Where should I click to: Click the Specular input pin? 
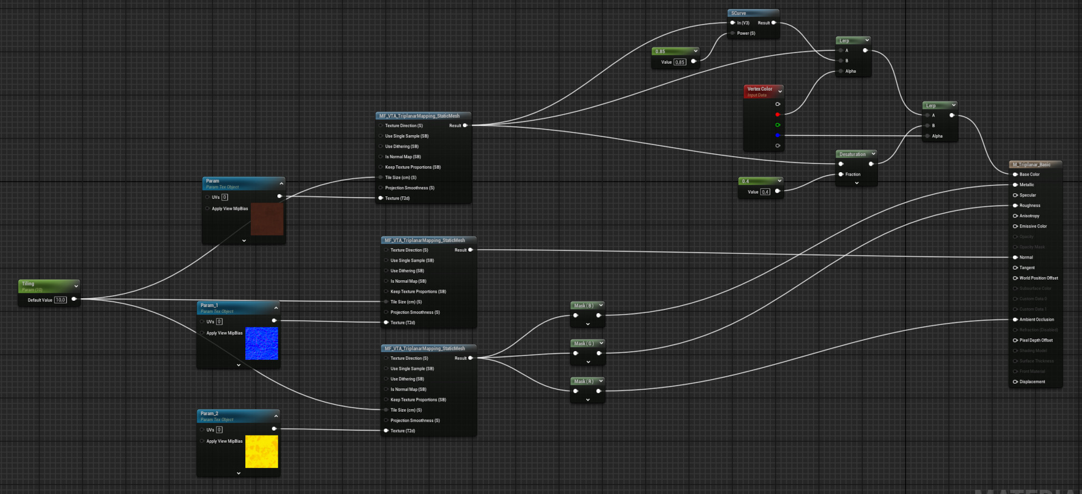tap(1015, 195)
